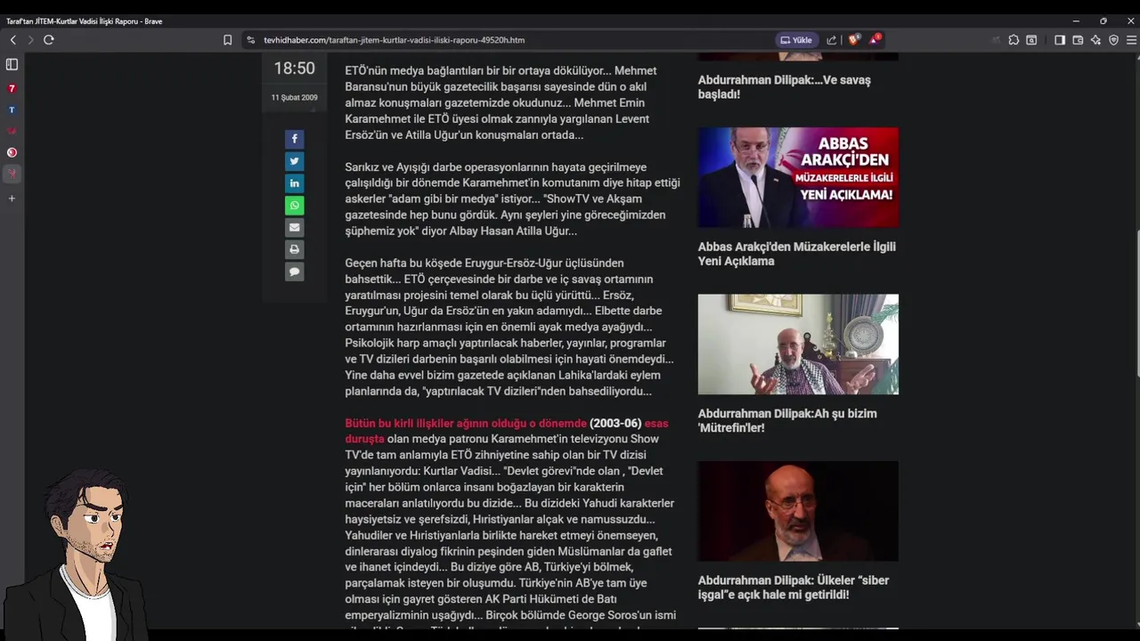The width and height of the screenshot is (1140, 641).
Task: Send article by email icon
Action: click(x=294, y=228)
